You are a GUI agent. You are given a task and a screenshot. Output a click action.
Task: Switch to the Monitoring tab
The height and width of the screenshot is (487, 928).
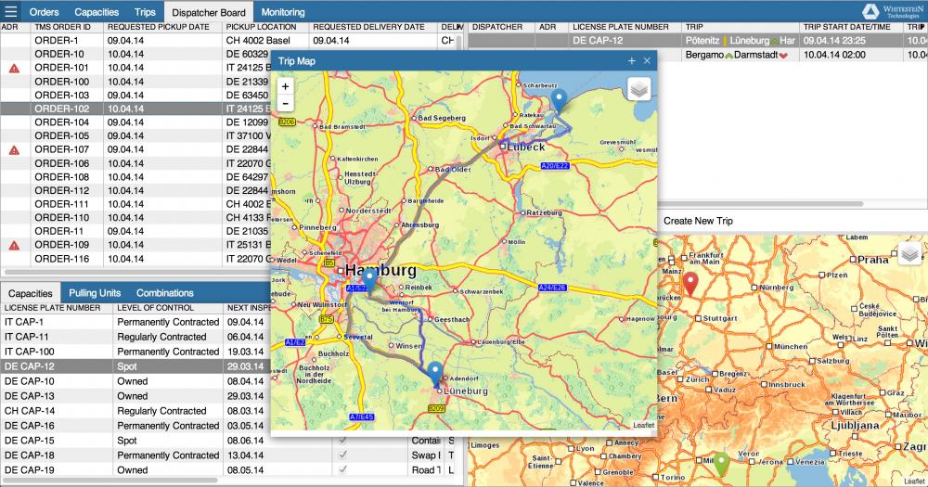coord(283,12)
